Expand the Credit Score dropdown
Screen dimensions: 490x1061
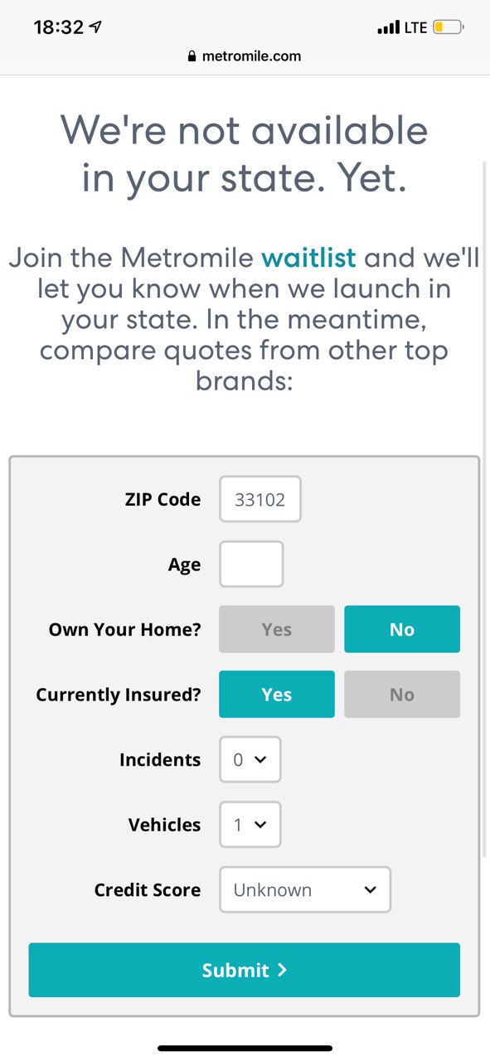[x=305, y=889]
